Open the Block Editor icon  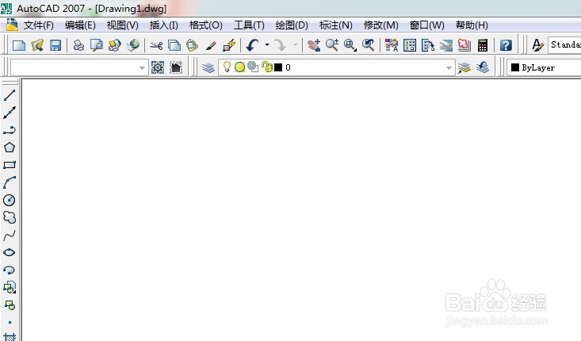[x=229, y=45]
